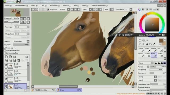Click the clear layer icon
The height and width of the screenshot is (95, 170).
pyautogui.click(x=15, y=60)
